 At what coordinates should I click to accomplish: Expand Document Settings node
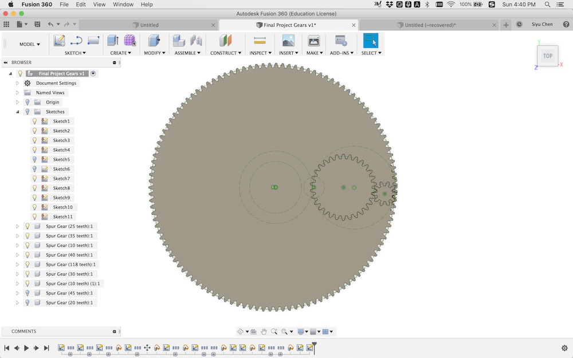(17, 83)
